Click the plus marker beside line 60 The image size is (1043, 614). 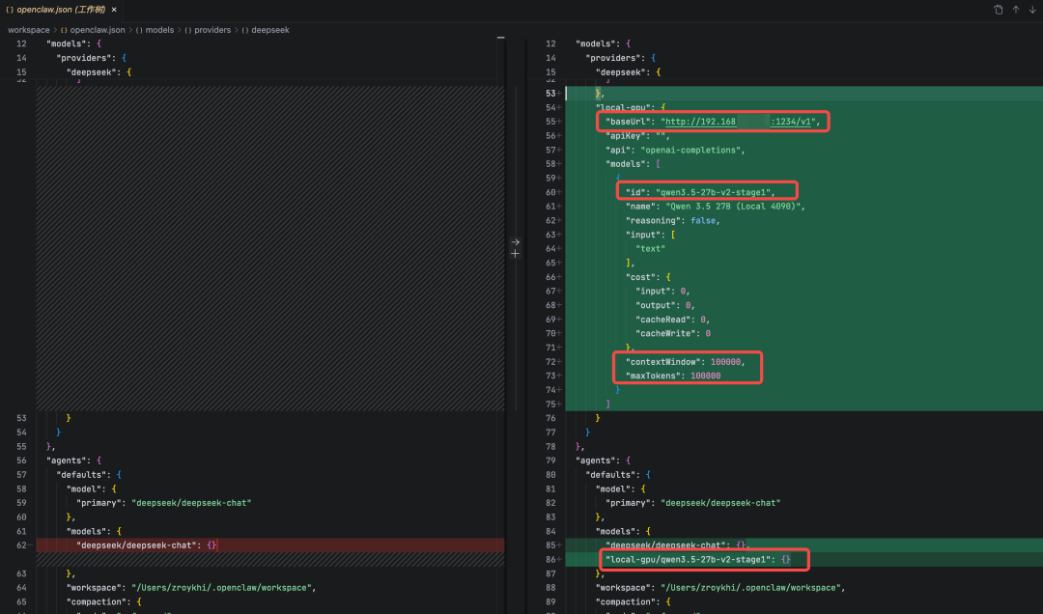pyautogui.click(x=559, y=192)
